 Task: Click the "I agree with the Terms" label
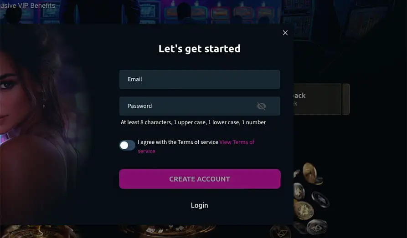point(178,142)
